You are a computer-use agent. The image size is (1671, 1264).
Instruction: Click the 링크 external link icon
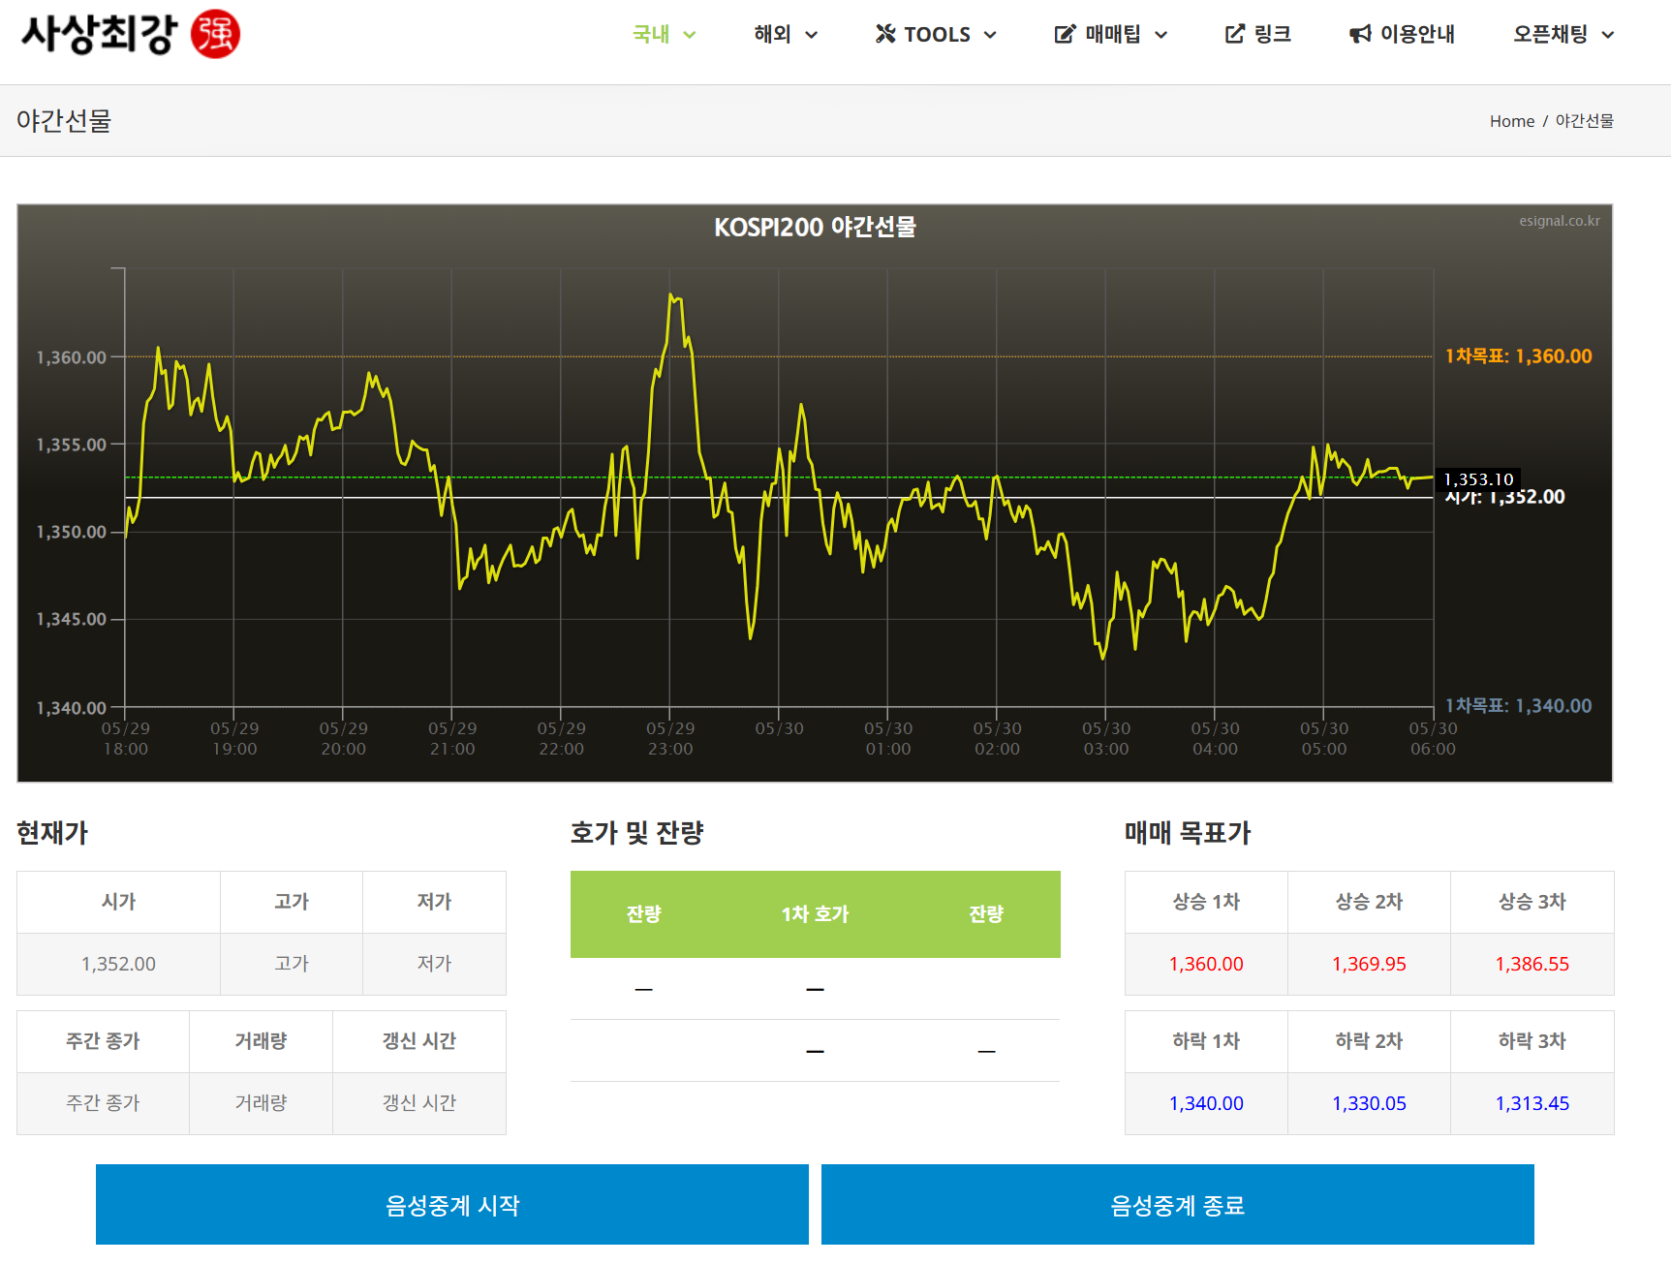pos(1235,34)
